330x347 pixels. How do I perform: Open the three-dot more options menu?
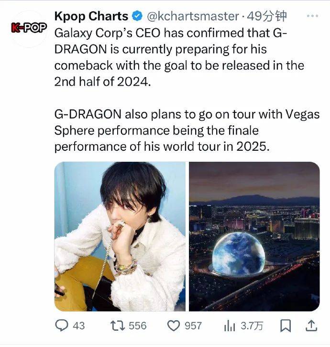point(312,16)
